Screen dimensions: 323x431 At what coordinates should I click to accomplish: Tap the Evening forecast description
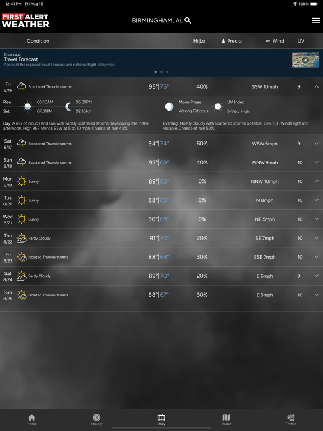click(x=236, y=126)
